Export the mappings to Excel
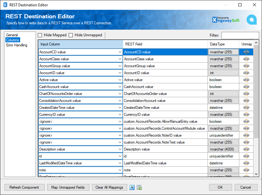The width and height of the screenshot is (262, 195). click(x=139, y=187)
